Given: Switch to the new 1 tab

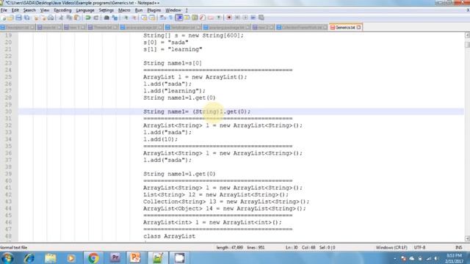Looking at the screenshot, I should click(x=74, y=27).
